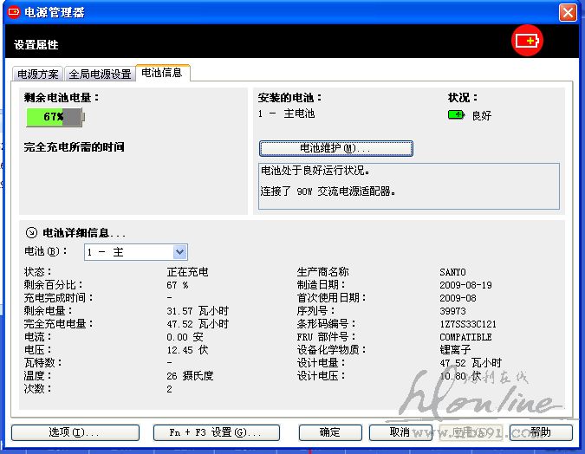This screenshot has height=454, width=585.
Task: Collapse battery details with the round arrow icon
Action: [31, 233]
